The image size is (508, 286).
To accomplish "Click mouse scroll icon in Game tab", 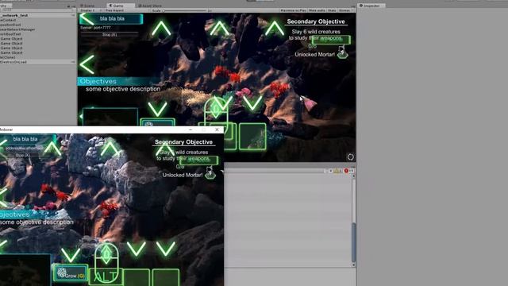I will [x=216, y=113].
